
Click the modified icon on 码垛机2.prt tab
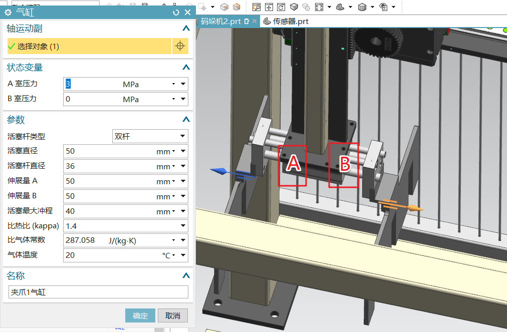pyautogui.click(x=246, y=22)
